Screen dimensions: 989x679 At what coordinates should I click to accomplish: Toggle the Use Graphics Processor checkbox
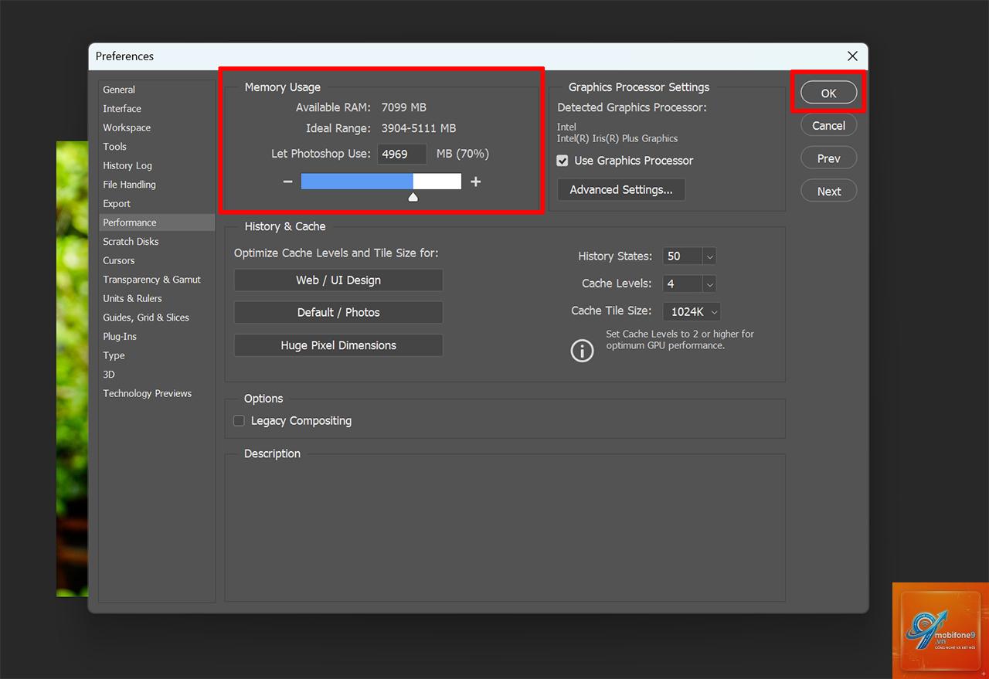562,161
